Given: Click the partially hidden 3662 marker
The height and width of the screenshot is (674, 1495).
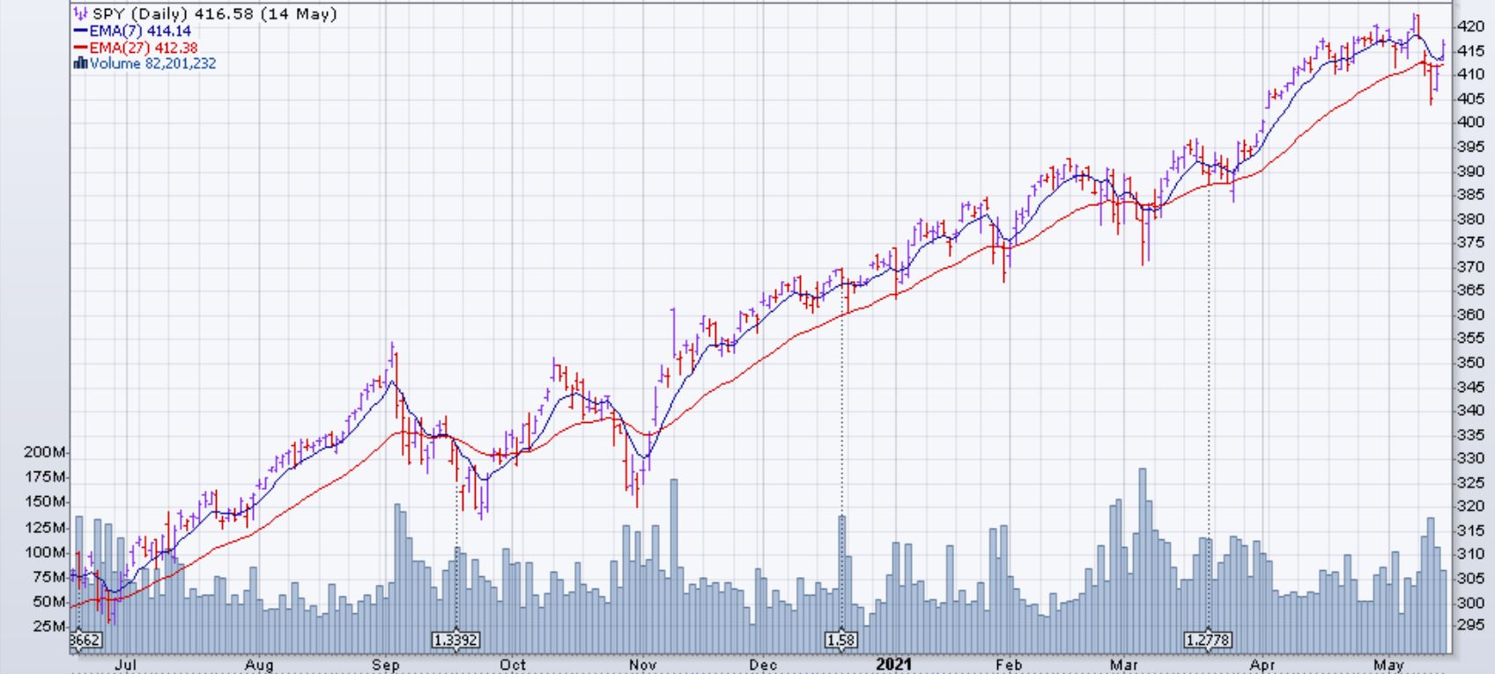Looking at the screenshot, I should coord(85,640).
